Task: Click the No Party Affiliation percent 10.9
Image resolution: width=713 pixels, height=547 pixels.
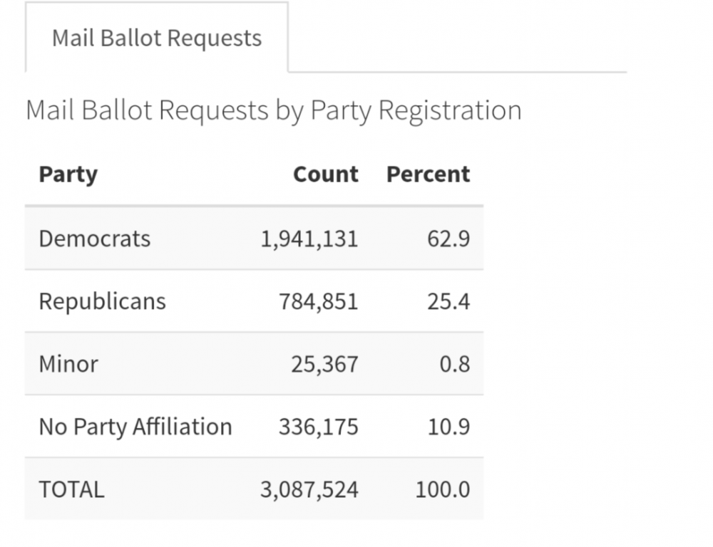Action: click(451, 427)
